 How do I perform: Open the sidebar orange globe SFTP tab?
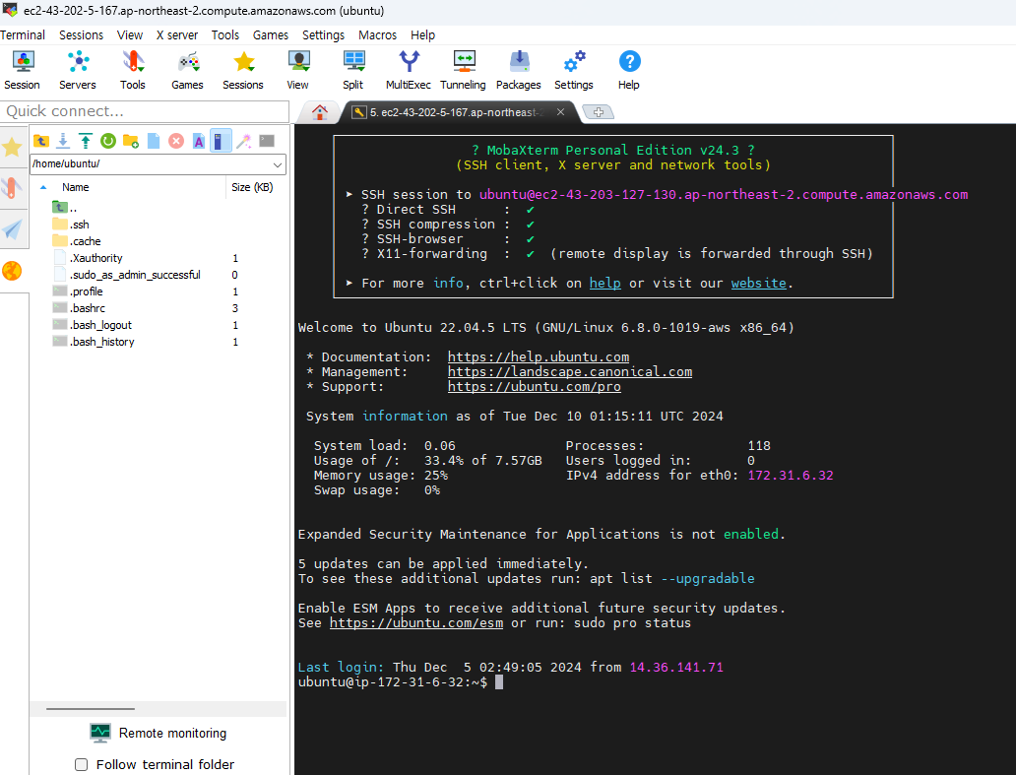[13, 271]
